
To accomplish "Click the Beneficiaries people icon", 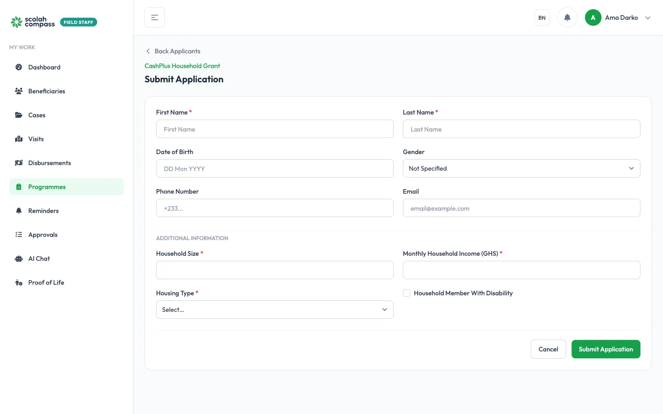I will (x=19, y=91).
